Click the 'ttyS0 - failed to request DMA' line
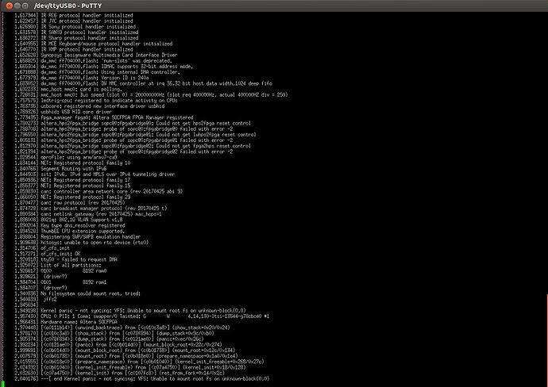This screenshot has height=387, width=548. point(79,259)
